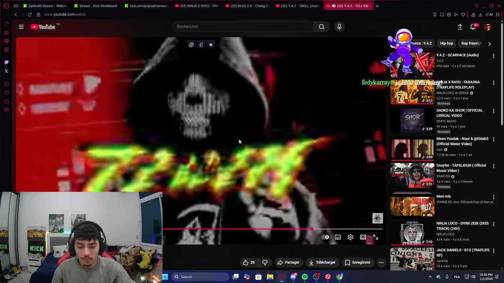
Task: Open options for Meen Ysadak video
Action: [x=494, y=140]
